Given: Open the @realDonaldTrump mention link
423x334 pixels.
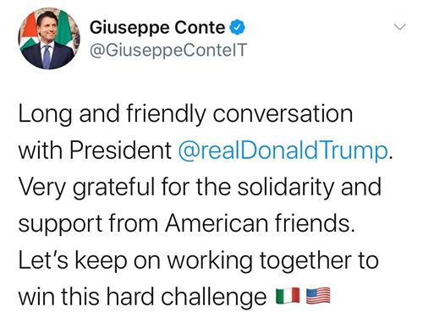Looking at the screenshot, I should (283, 150).
